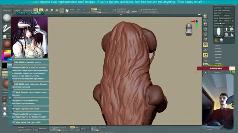
Task: Click the Import button
Action: [x=218, y=16]
